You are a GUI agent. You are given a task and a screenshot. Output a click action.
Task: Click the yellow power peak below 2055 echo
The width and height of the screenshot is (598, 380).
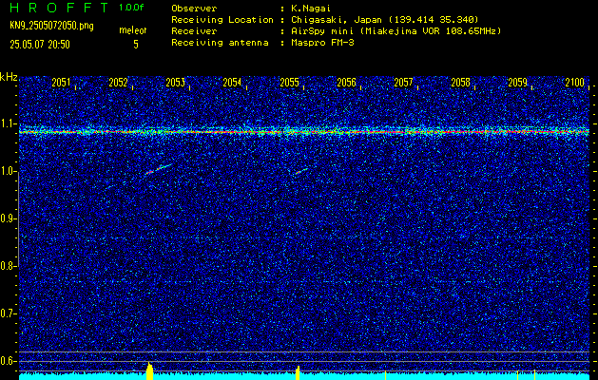pyautogui.click(x=298, y=373)
